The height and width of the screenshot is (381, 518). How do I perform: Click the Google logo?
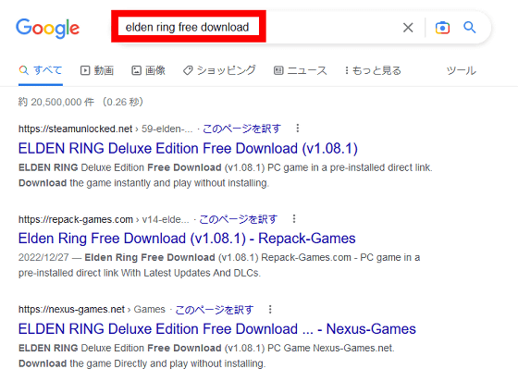(x=48, y=29)
